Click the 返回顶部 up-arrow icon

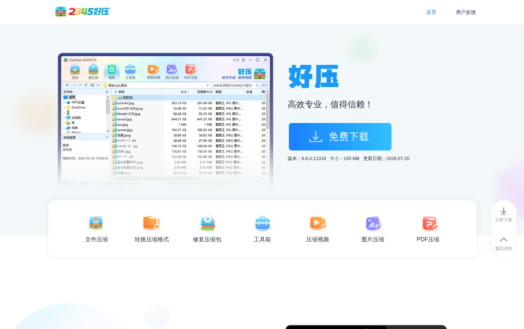point(504,240)
